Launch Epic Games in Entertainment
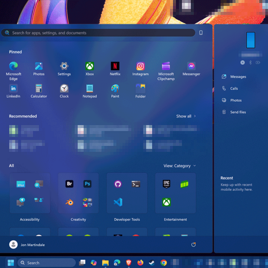 click(167, 184)
